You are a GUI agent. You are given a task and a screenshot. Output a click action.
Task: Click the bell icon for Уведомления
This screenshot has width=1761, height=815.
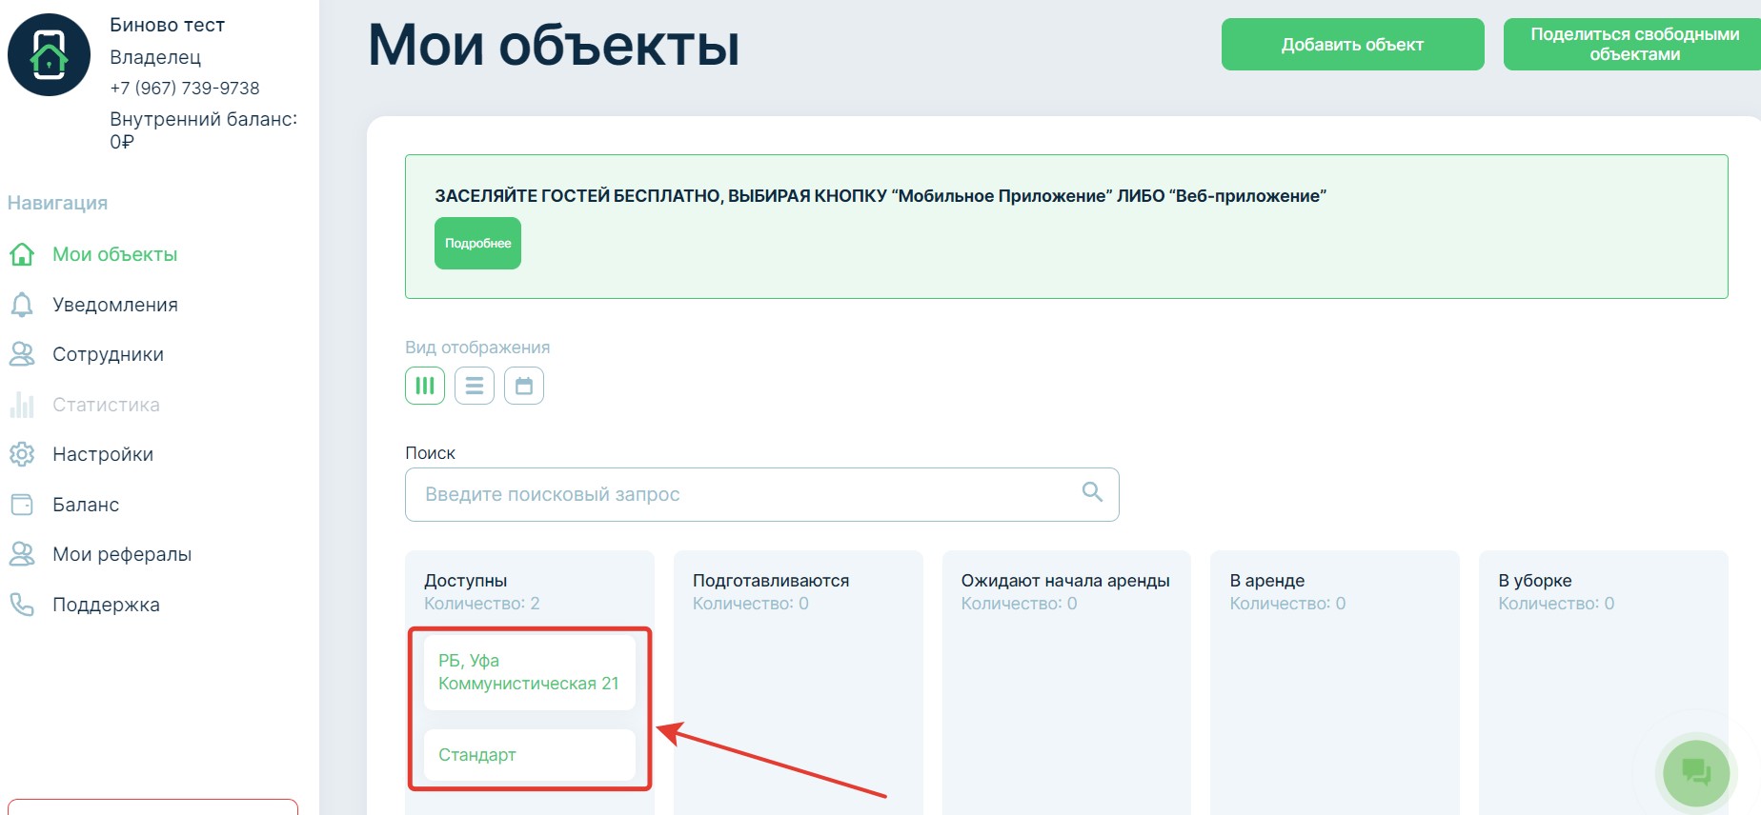click(22, 305)
